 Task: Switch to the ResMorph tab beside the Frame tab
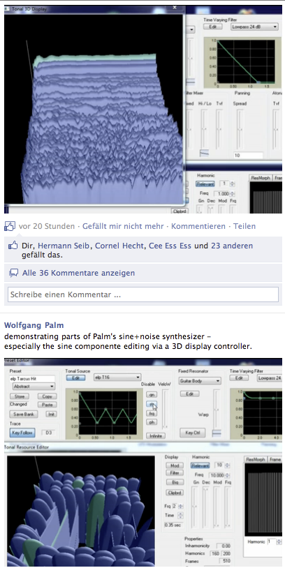255,460
